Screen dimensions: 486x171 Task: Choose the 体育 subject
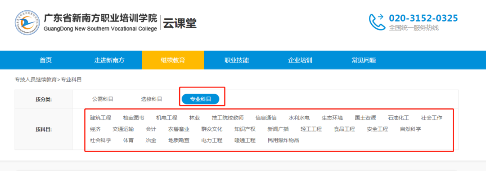click(128, 140)
